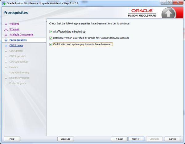Click the Welcome step bullet icon

point(6,24)
